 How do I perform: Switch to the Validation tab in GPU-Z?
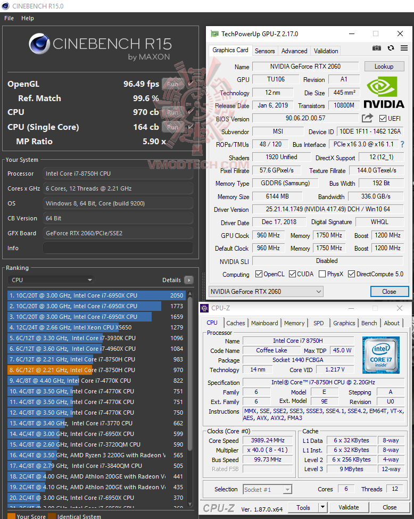(326, 51)
